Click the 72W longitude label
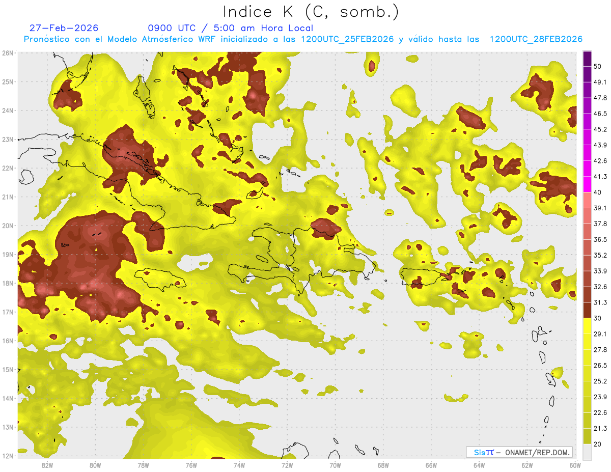This screenshot has width=611, height=472. point(287,465)
